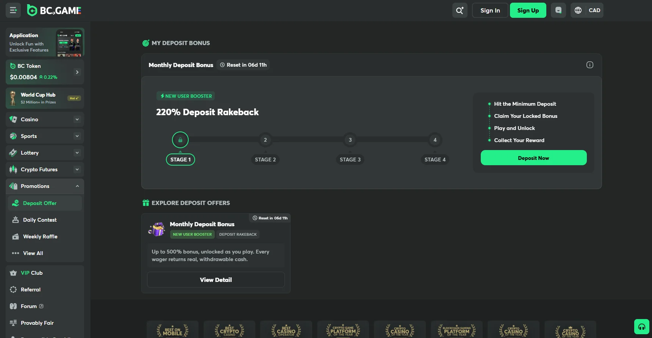652x338 pixels.
Task: Collapse the sidebar with hamburger menu icon
Action: 13,10
